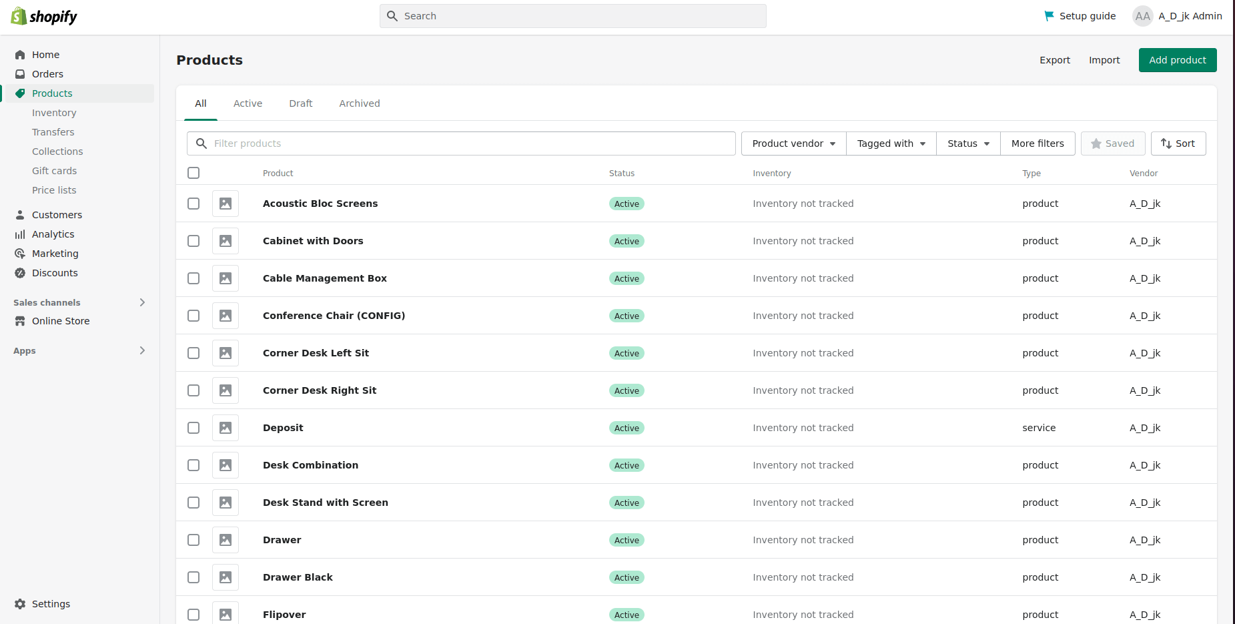This screenshot has width=1235, height=624.
Task: Expand the Sales channels chevron
Action: 142,302
